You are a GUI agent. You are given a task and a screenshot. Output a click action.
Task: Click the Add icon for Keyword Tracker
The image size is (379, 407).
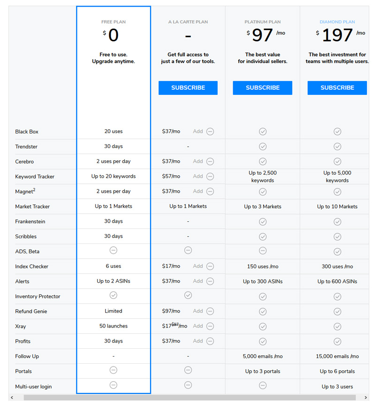pyautogui.click(x=210, y=177)
